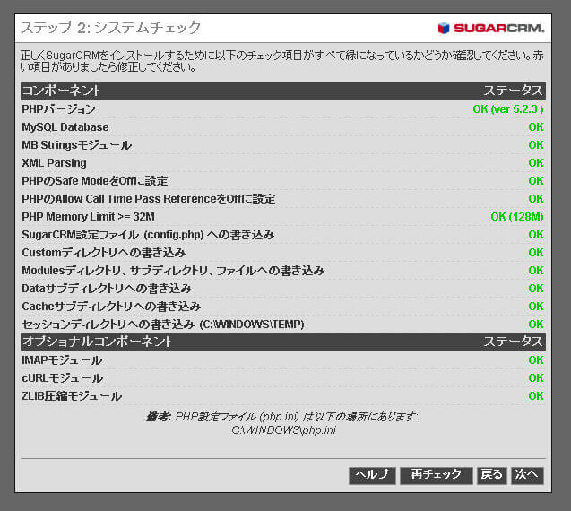Proceed with the 次へ button
This screenshot has width=571, height=511.
(x=527, y=475)
